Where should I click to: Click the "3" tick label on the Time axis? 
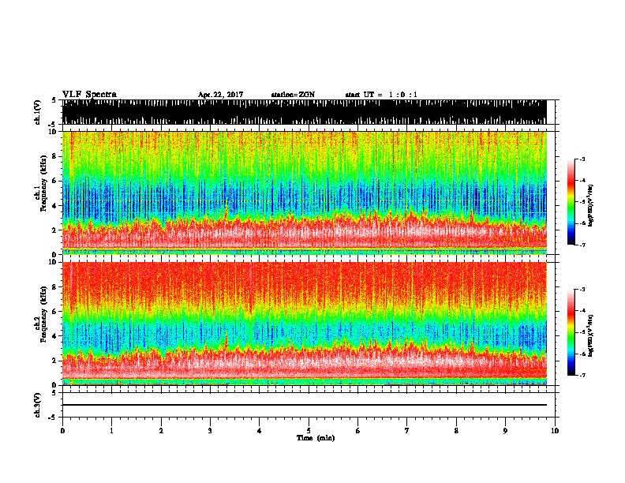click(210, 431)
